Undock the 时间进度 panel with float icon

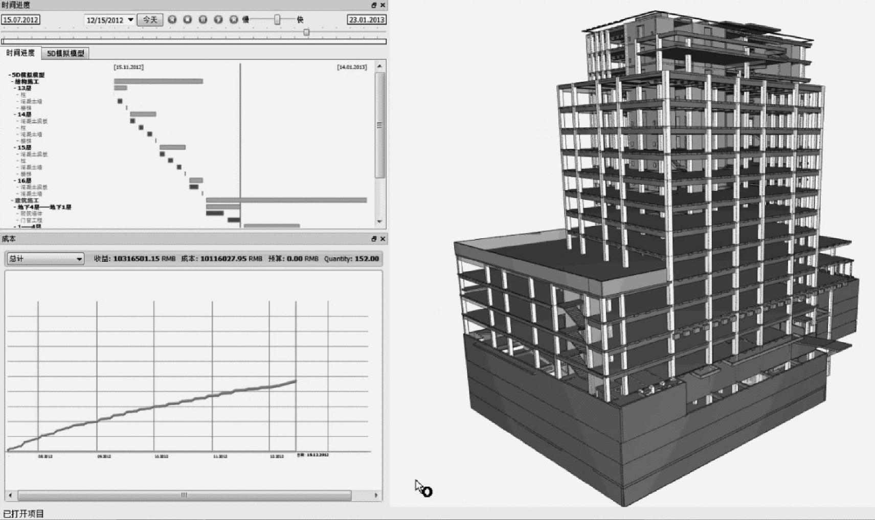coord(374,5)
